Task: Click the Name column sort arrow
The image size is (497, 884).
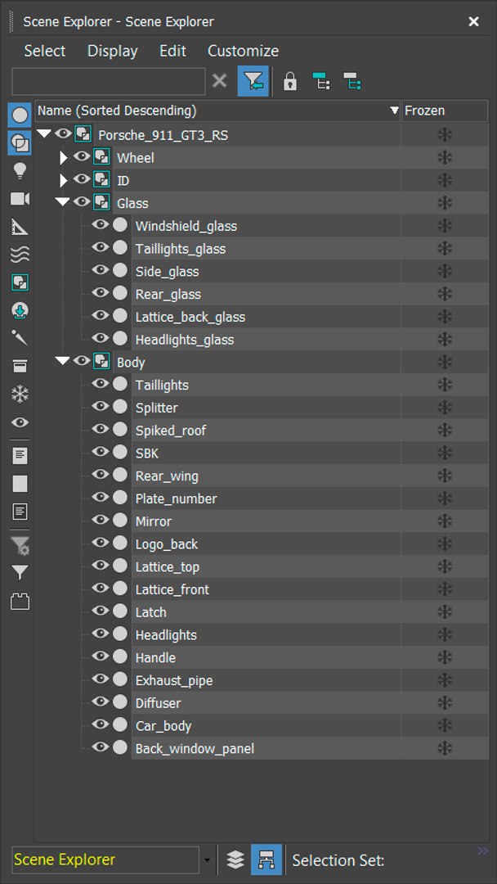Action: 395,111
